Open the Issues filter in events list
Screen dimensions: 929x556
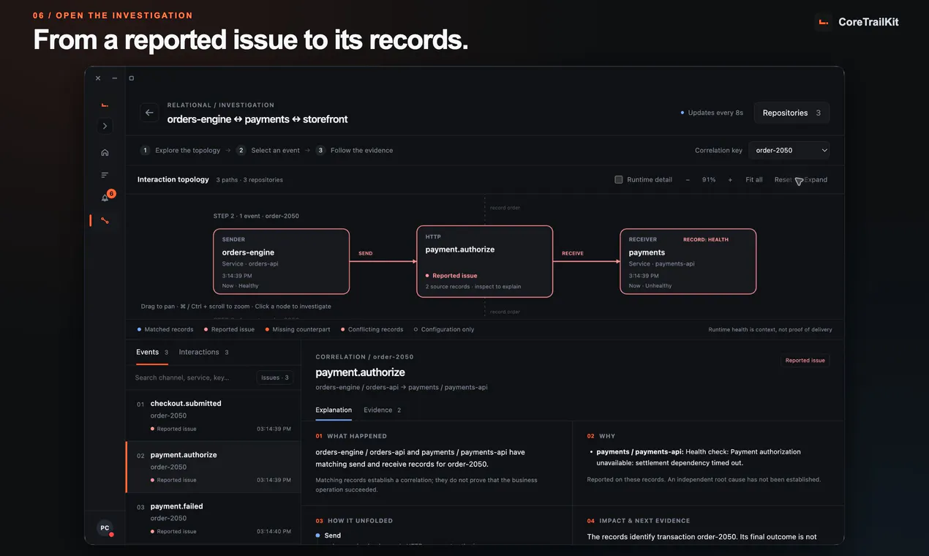275,377
